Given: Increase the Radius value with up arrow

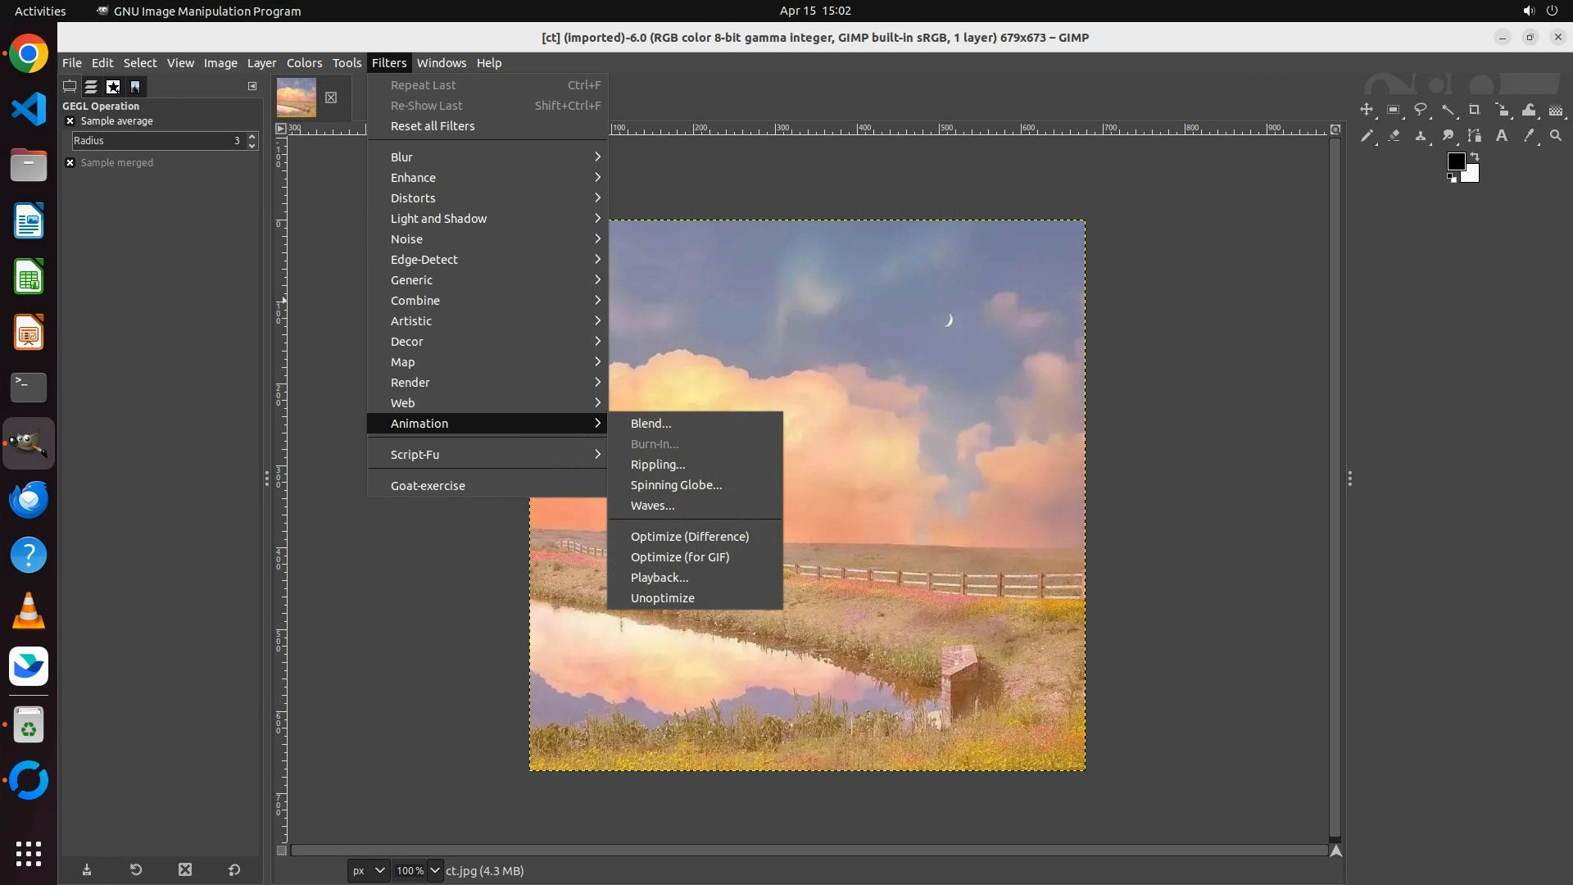Looking at the screenshot, I should 252,137.
